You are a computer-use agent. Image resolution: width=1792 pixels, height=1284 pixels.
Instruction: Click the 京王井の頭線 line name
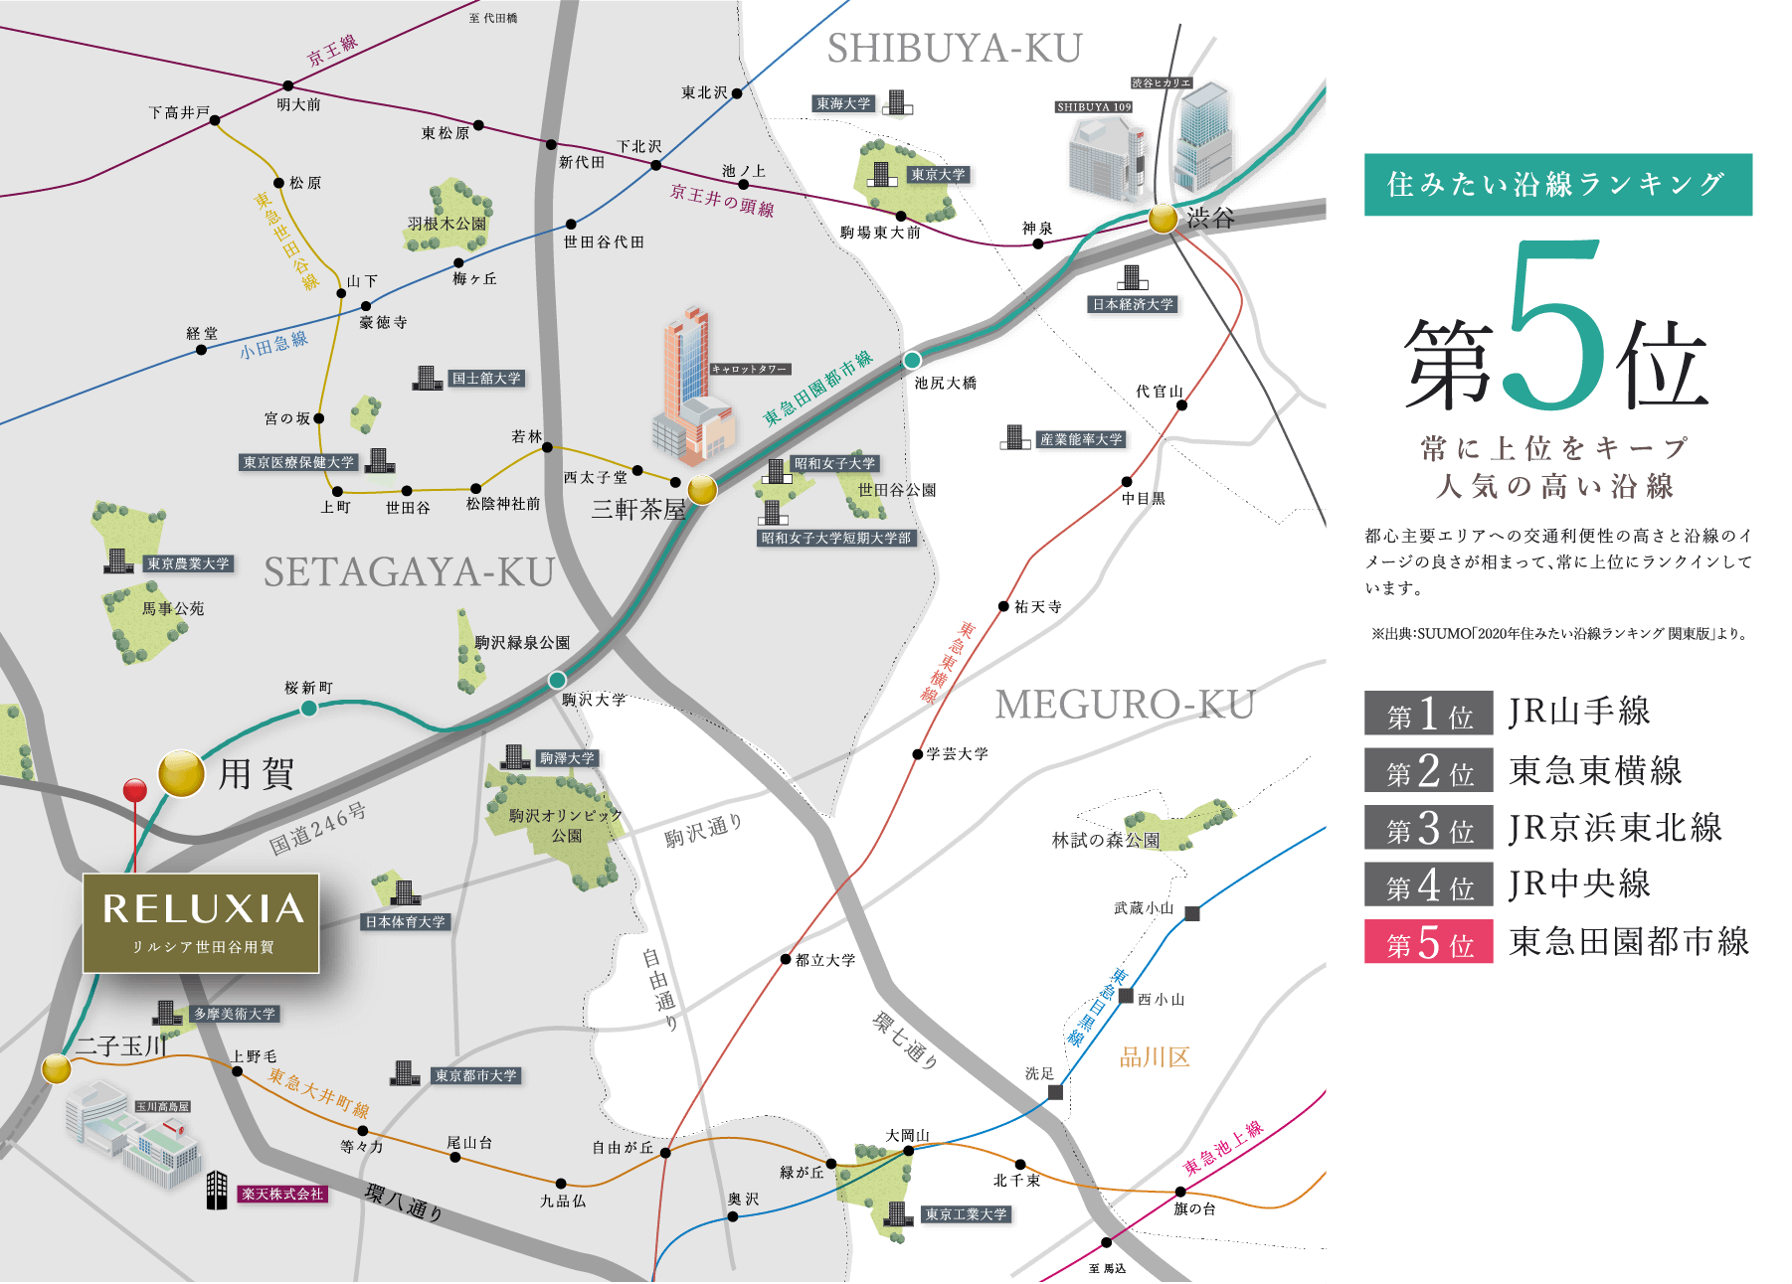coord(722,200)
